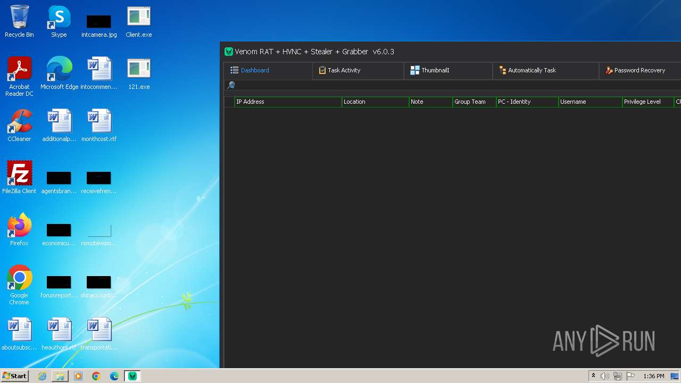681x383 pixels.
Task: Open the ThumbnailI tab
Action: [448, 70]
